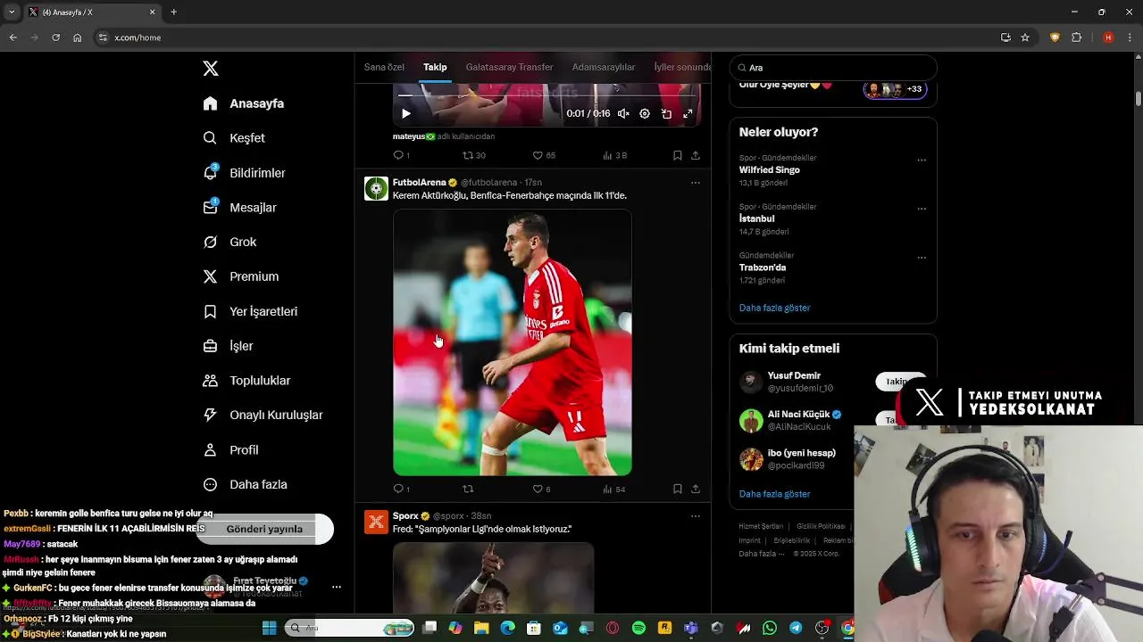
Task: Unmute the video sound
Action: (x=623, y=113)
